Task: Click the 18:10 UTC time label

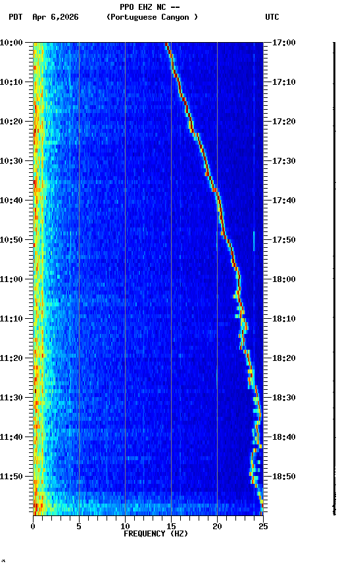Action: 284,319
